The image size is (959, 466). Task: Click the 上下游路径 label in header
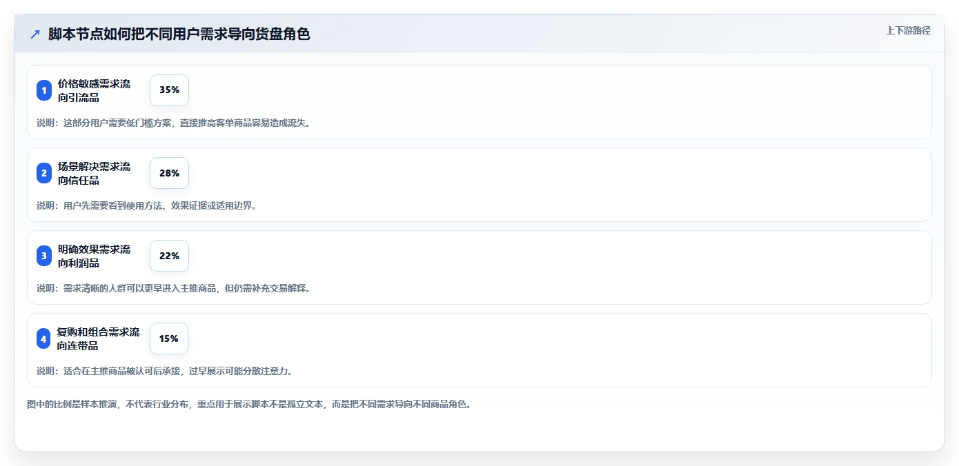click(908, 30)
